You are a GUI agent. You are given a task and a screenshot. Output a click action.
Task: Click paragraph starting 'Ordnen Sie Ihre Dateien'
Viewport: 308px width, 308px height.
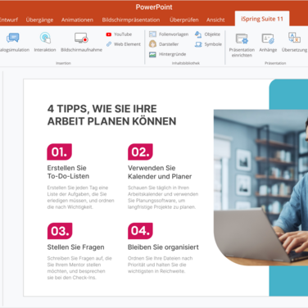(x=161, y=265)
